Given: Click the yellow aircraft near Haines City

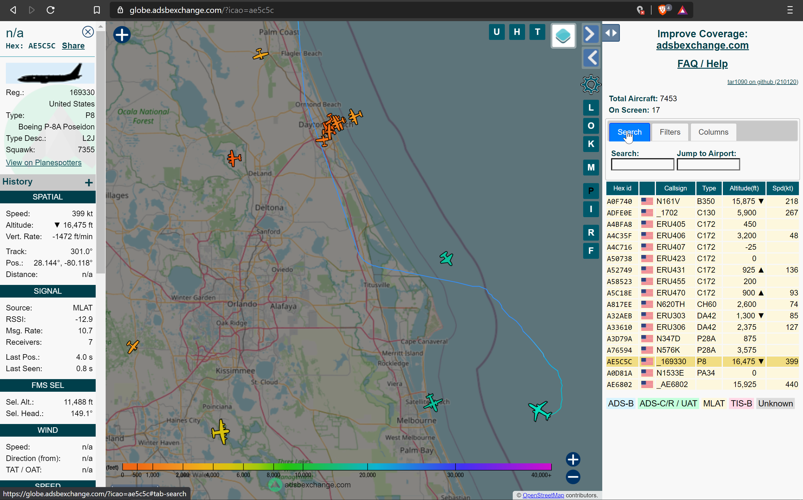Looking at the screenshot, I should tap(221, 432).
